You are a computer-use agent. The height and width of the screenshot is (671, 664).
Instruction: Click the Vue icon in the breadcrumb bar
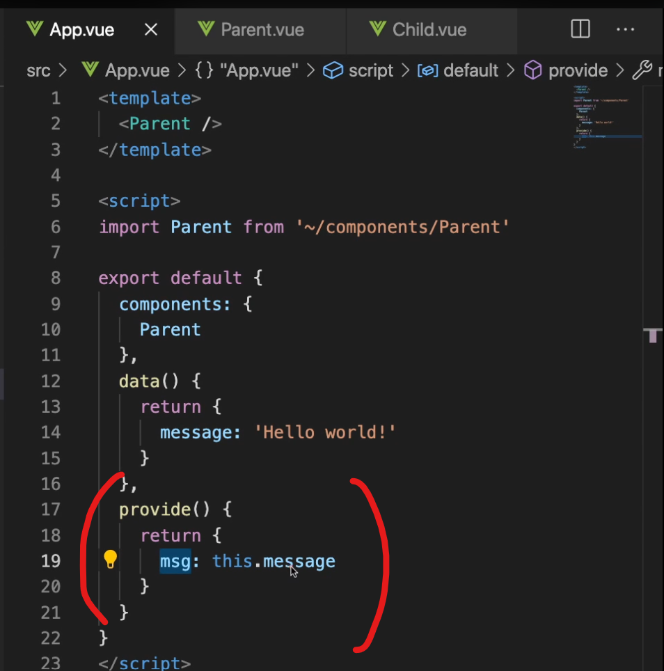(90, 70)
